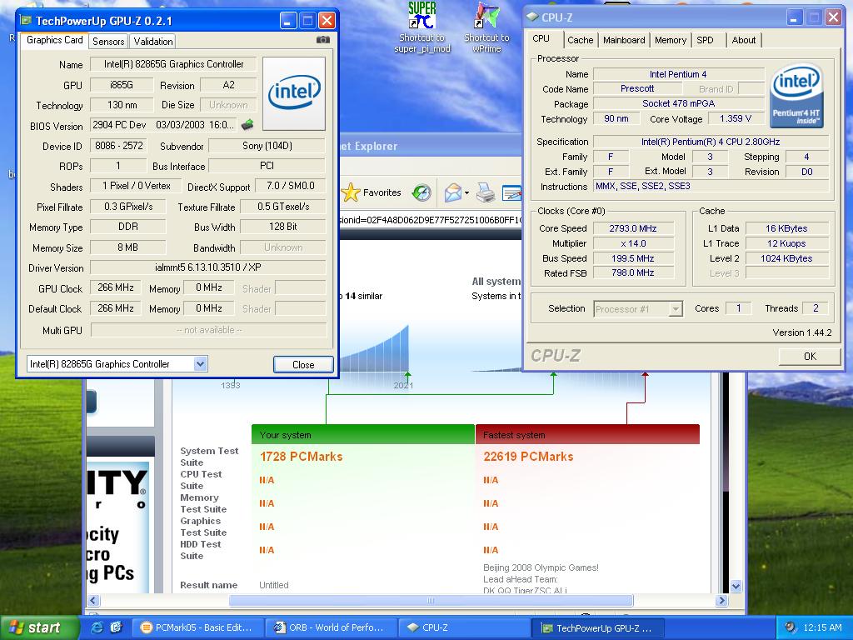Click the GPU-Z title bar app icon
This screenshot has width=853, height=640.
tap(26, 21)
